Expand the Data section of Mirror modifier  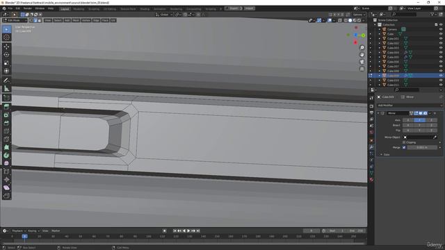pyautogui.click(x=382, y=154)
